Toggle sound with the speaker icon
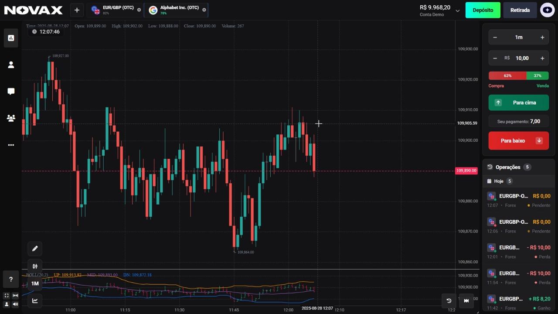This screenshot has width=558, height=314. point(15,304)
